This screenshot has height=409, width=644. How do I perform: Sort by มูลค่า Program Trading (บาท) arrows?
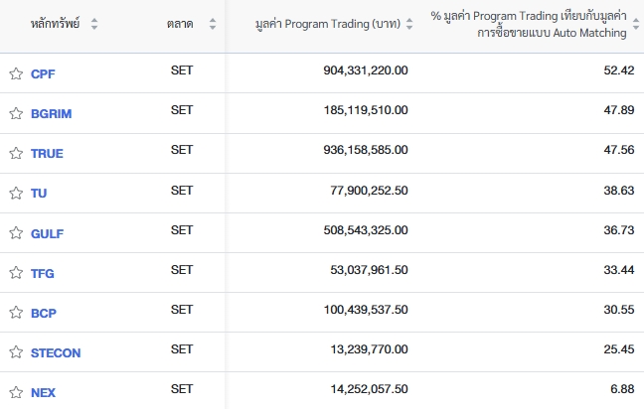point(409,24)
